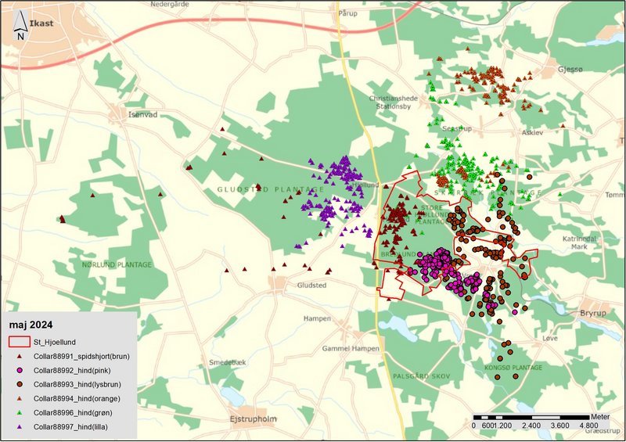
Task: Click the orange triangle symbol for Collar88994
Action: 19,398
